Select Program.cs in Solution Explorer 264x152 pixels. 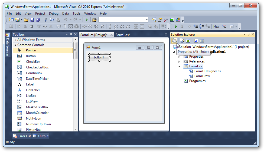point(197,81)
